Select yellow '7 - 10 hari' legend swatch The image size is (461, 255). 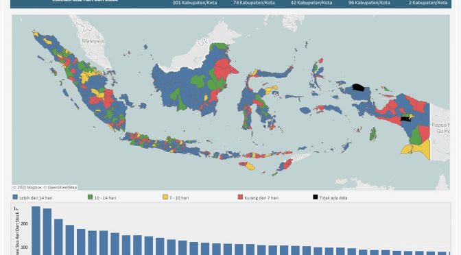pyautogui.click(x=165, y=197)
